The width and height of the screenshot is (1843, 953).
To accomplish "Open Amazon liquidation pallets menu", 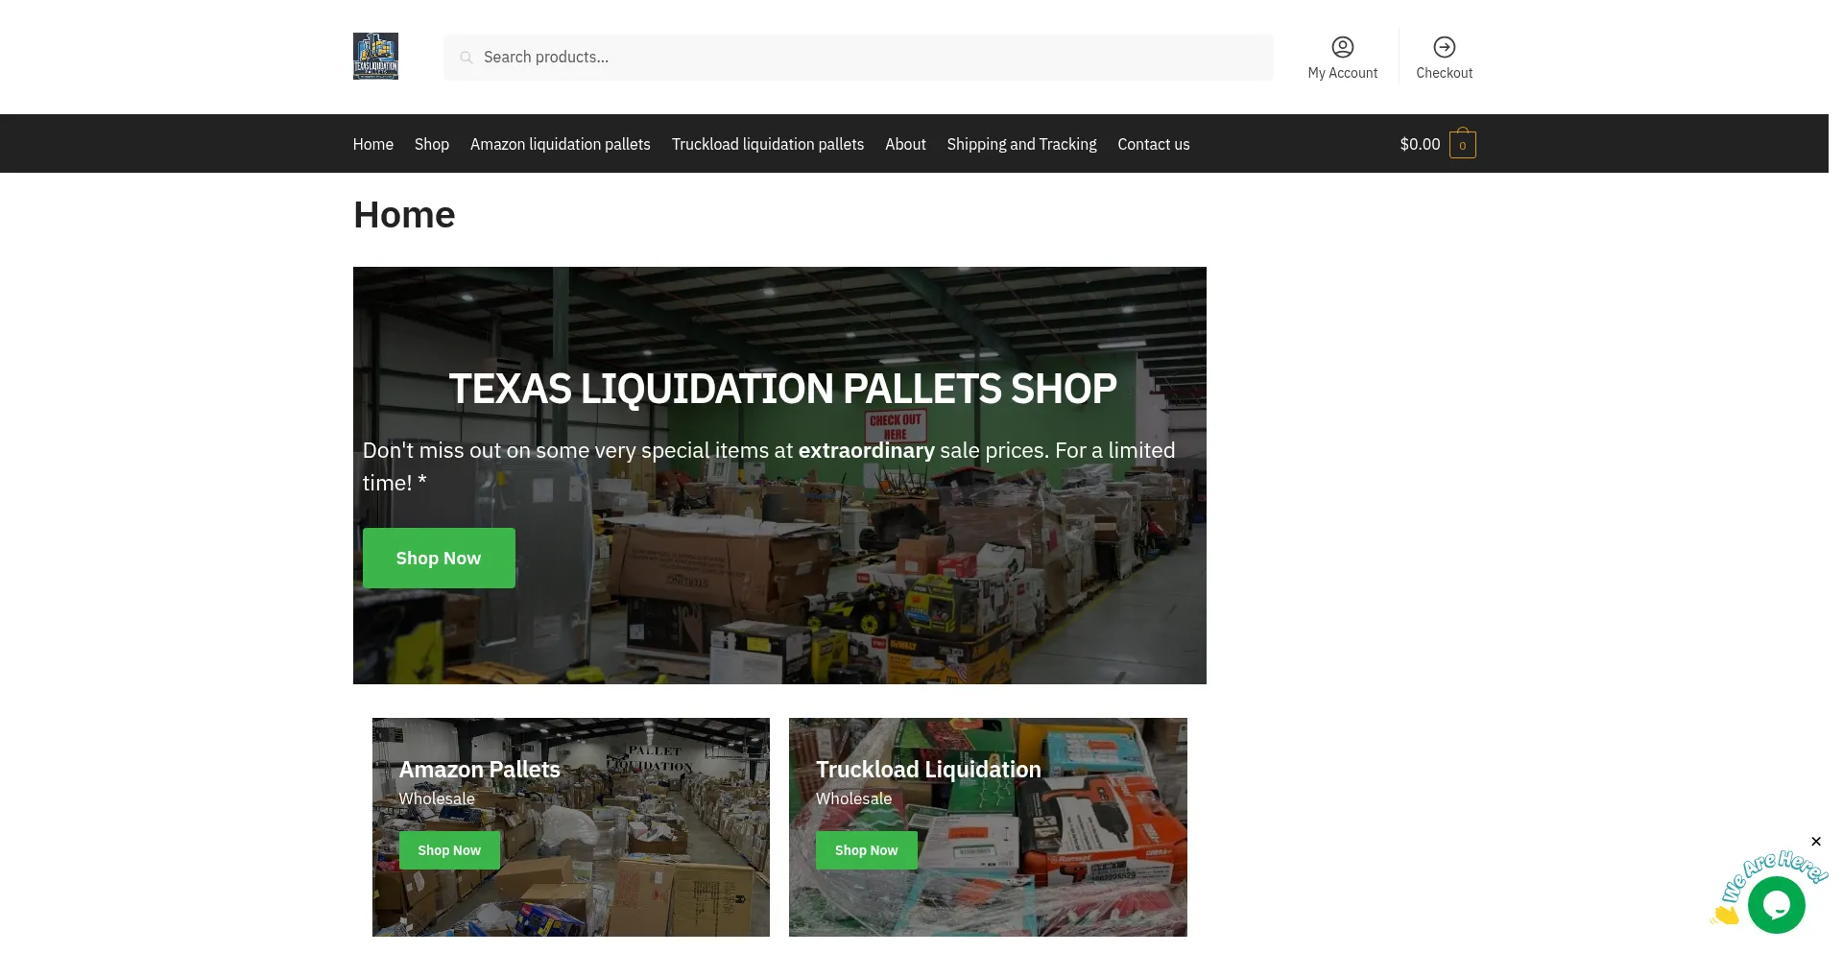I will 560,144.
